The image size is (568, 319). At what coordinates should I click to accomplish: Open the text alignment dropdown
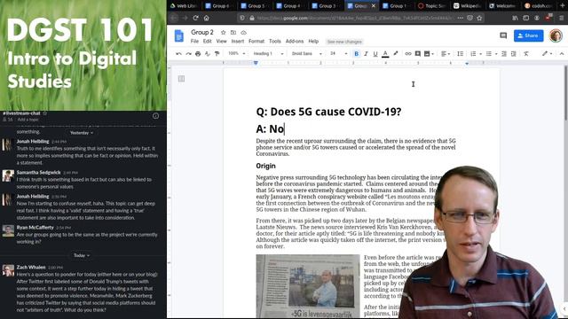click(446, 53)
